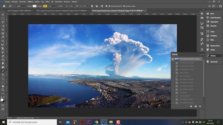Open the Degradeler panel
The image size is (223, 125).
(x=214, y=22)
